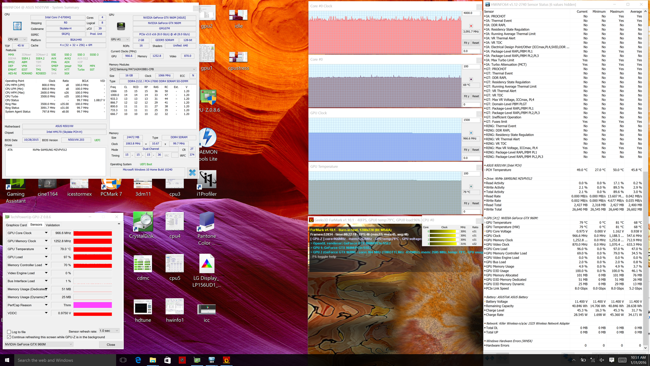Open Microsoft Edge from the taskbar
The image size is (650, 366).
coord(138,360)
